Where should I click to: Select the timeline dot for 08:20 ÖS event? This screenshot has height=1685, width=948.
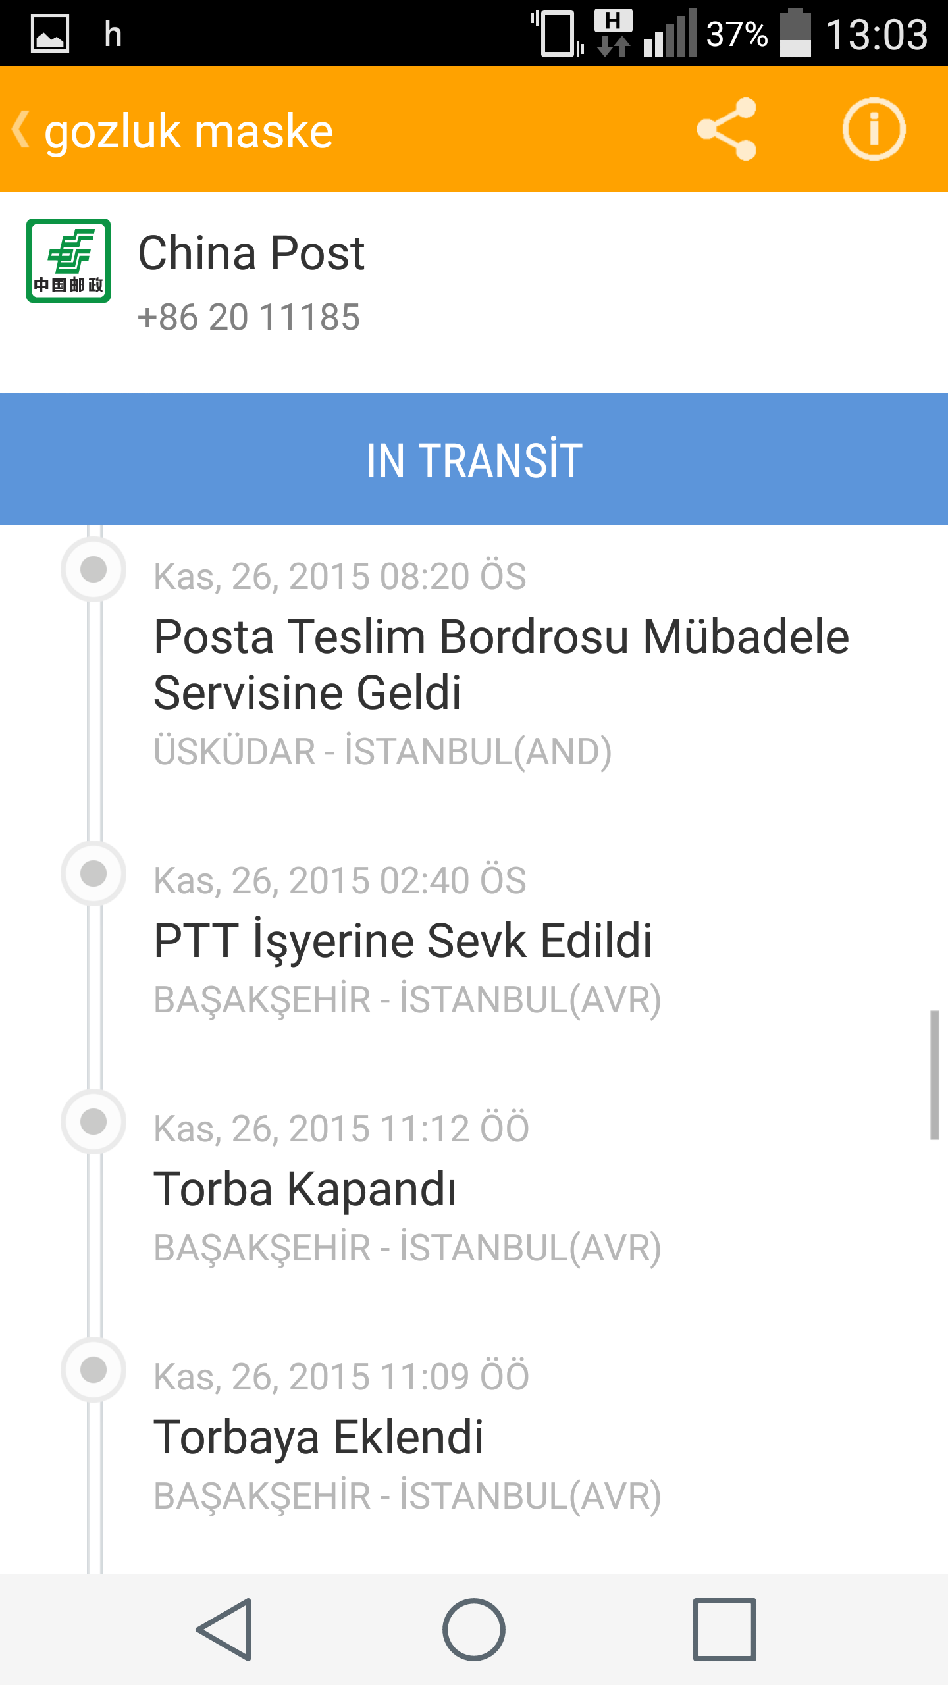(x=93, y=569)
